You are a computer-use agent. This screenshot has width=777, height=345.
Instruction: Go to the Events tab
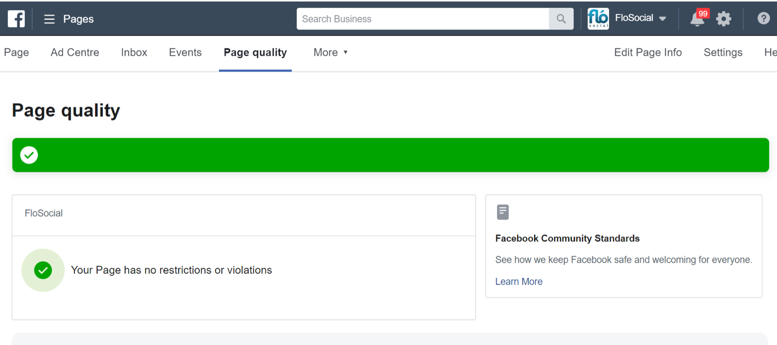[185, 52]
